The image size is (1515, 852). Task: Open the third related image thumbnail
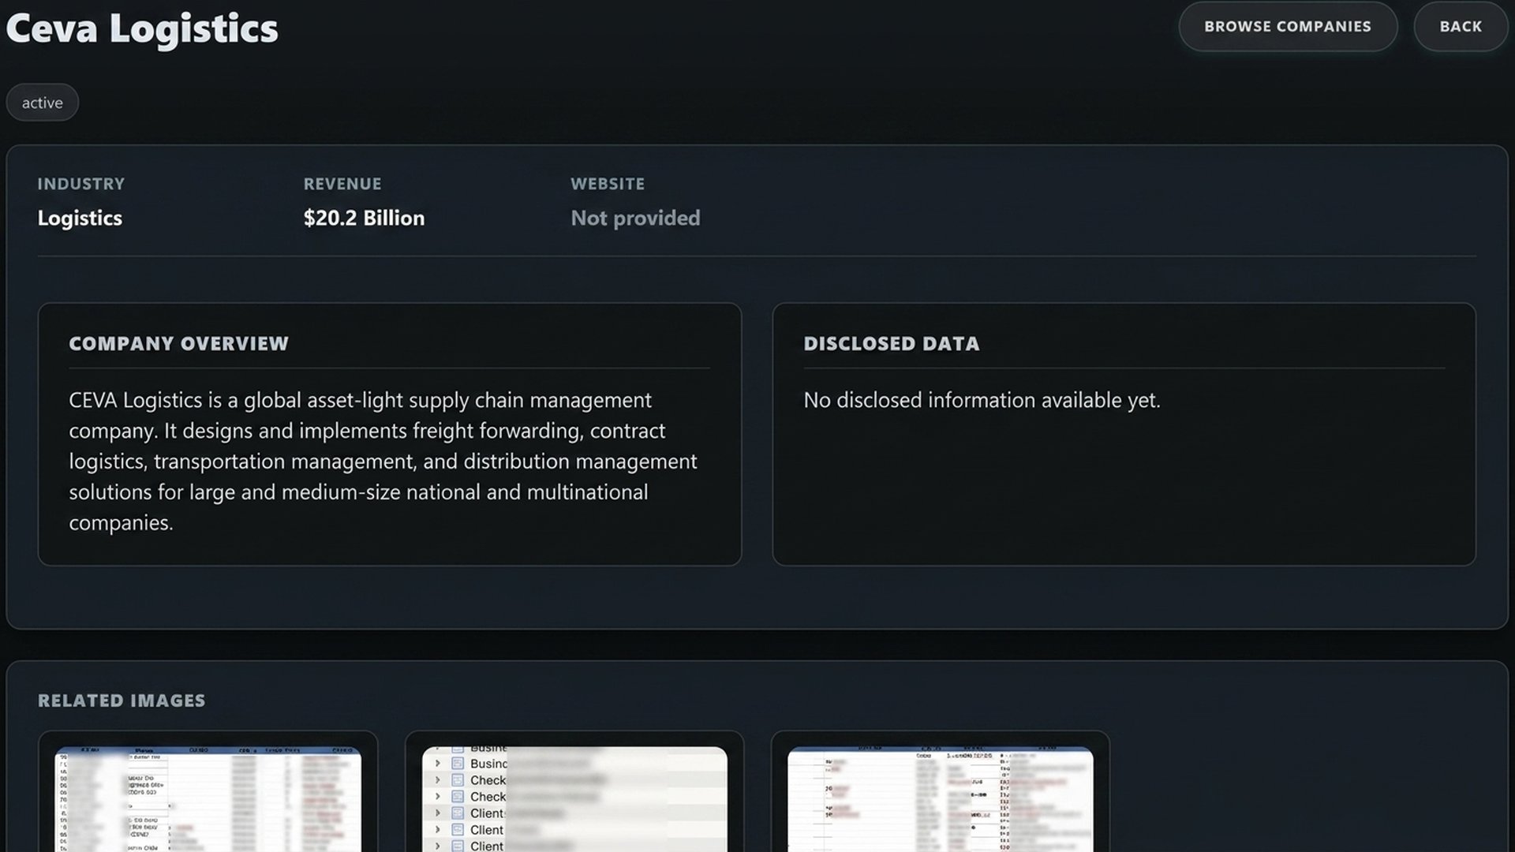click(x=941, y=798)
